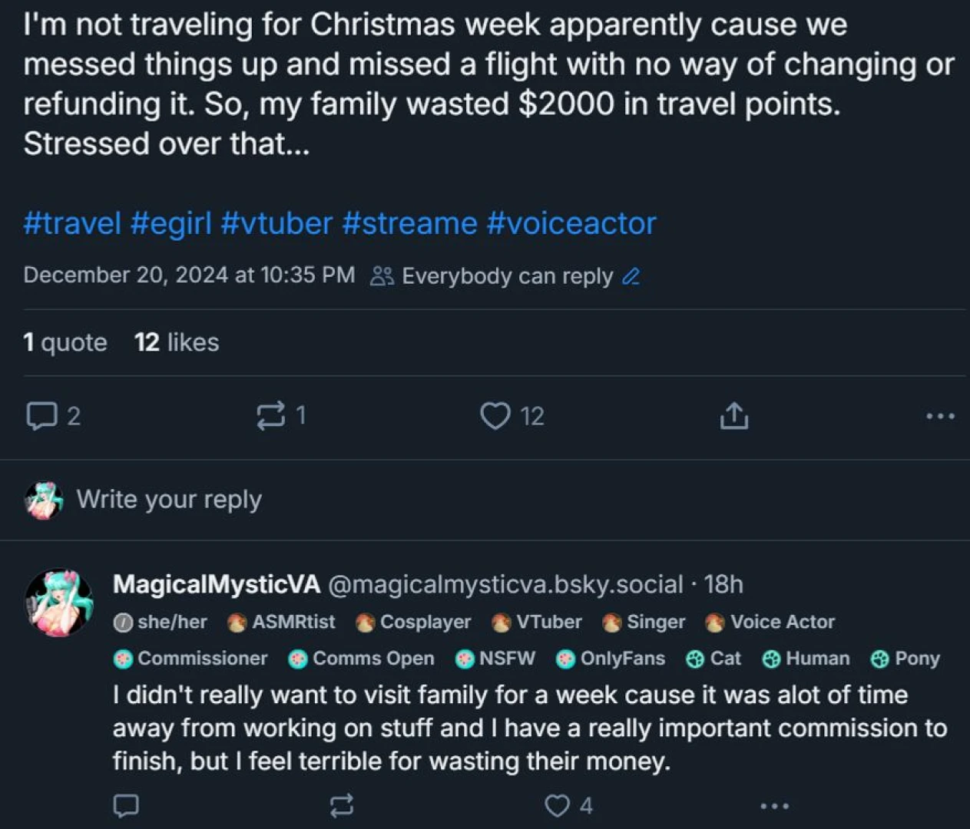
Task: Open MagicalMysticVA's avatar on the reply
Action: coord(58,603)
